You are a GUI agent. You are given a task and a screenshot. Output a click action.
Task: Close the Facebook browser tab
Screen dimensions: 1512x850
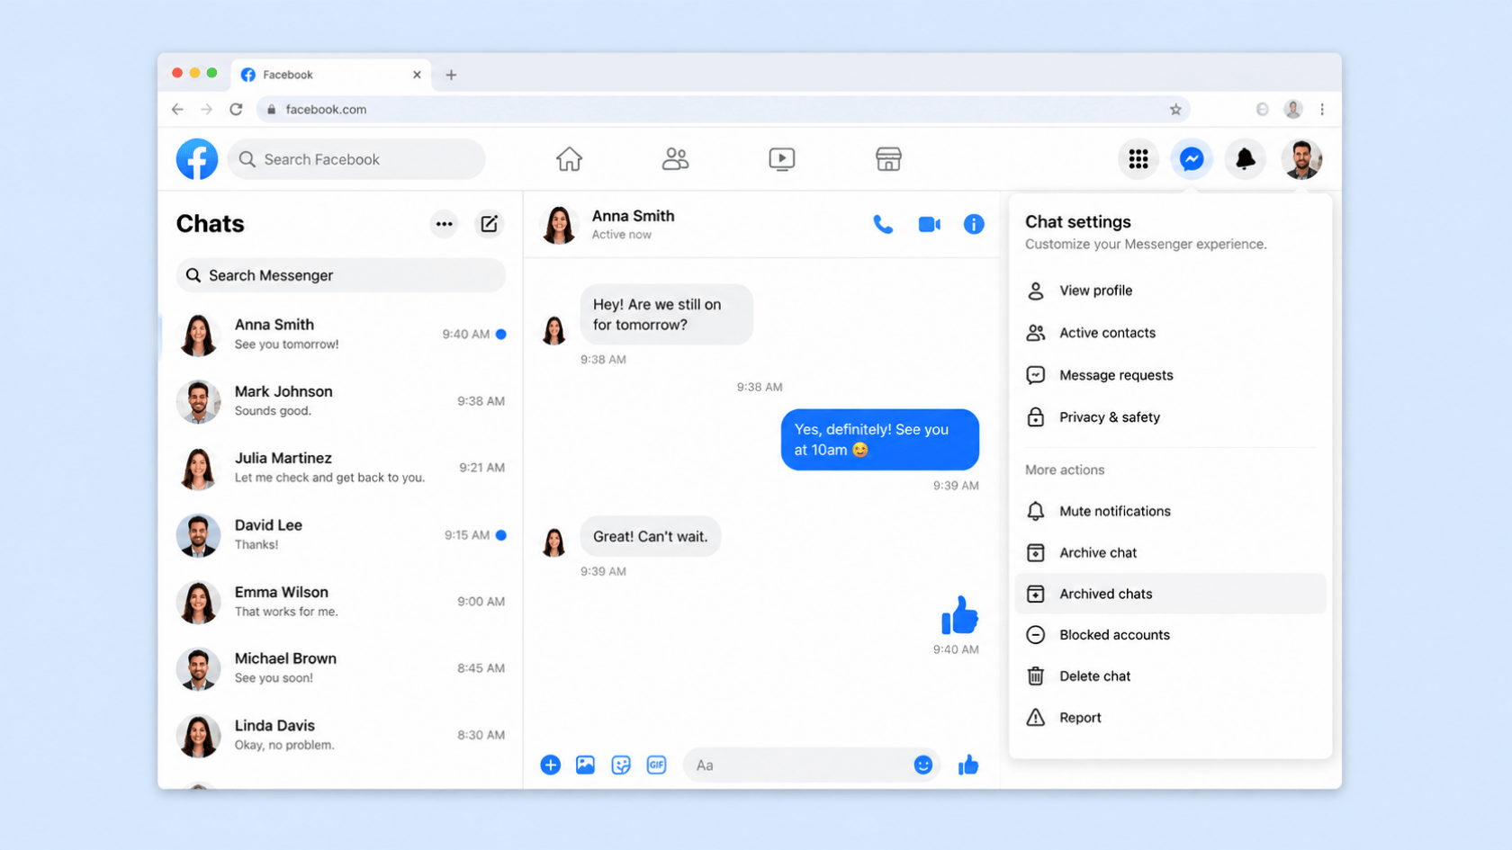point(417,75)
